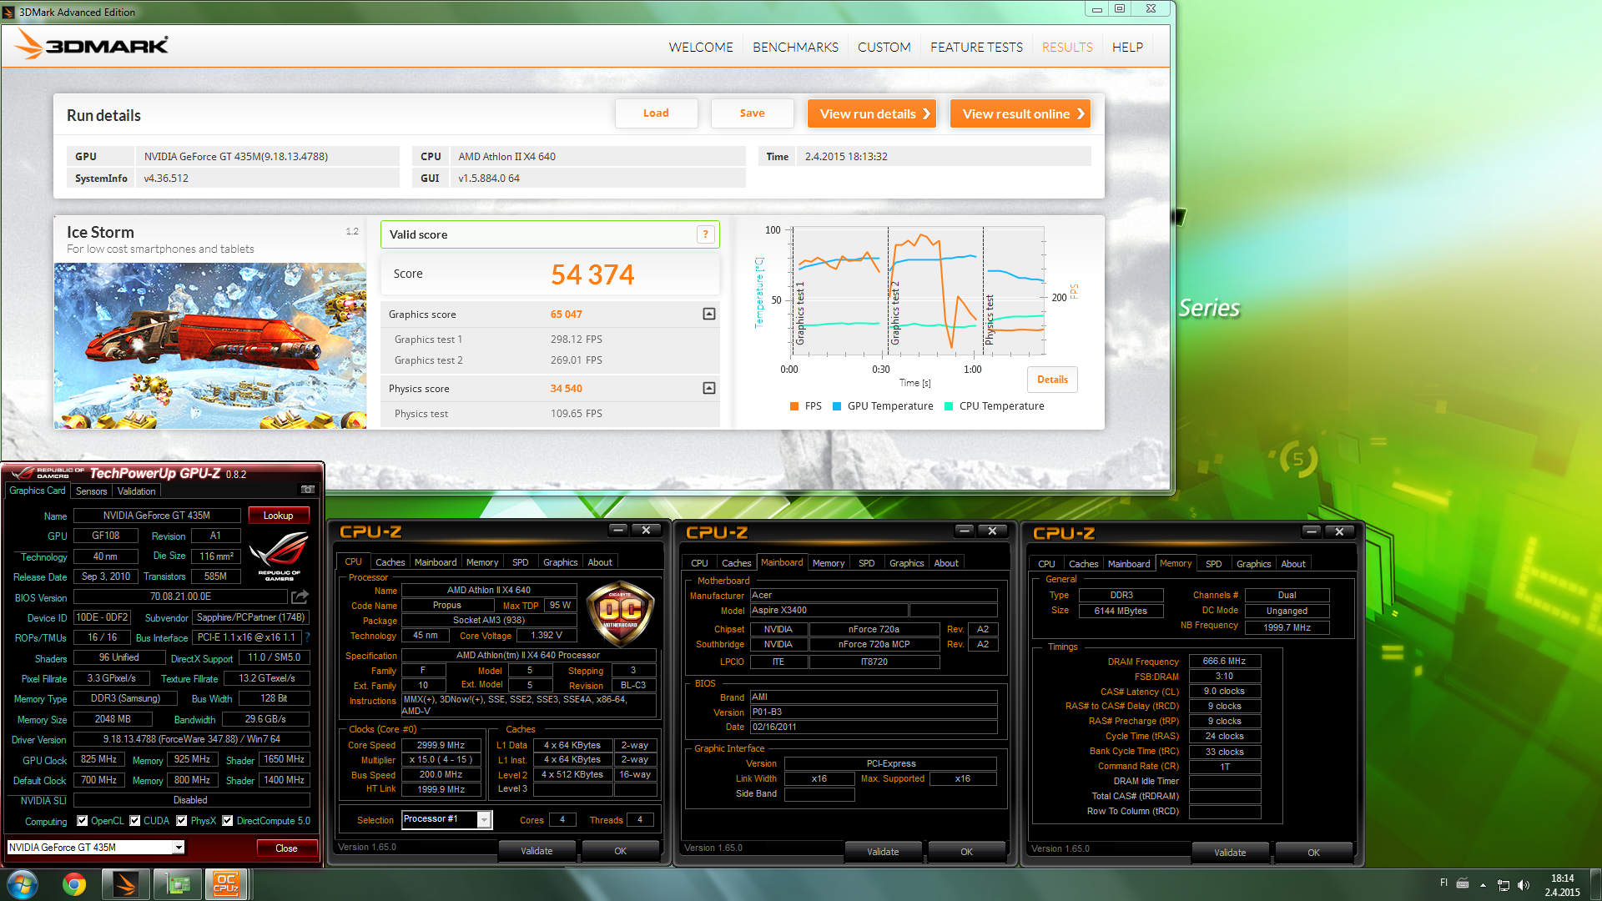
Task: Click the GPU-Z screenshot camera icon
Action: coord(308,490)
